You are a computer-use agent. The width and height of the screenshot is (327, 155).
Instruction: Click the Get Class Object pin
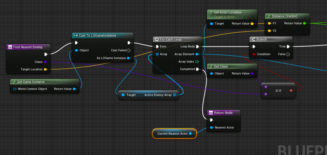[211, 73]
